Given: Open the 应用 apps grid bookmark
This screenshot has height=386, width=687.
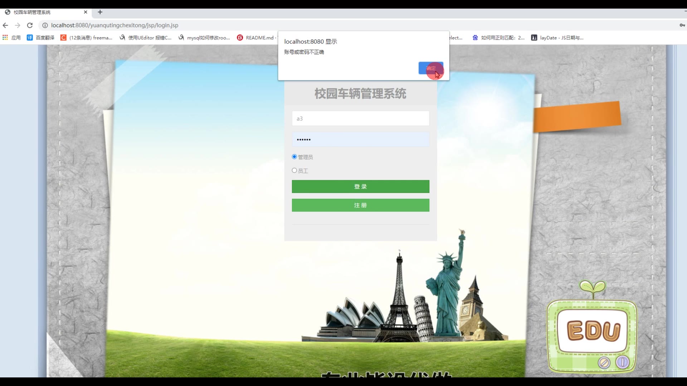Looking at the screenshot, I should click(x=11, y=38).
